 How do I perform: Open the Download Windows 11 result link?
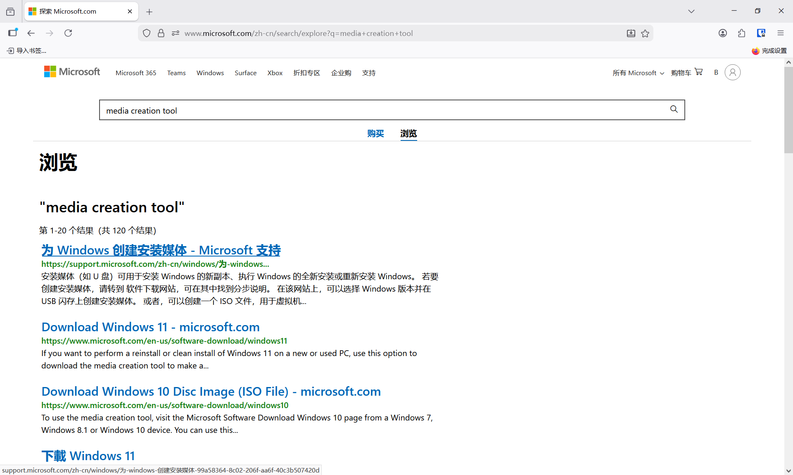click(x=150, y=327)
